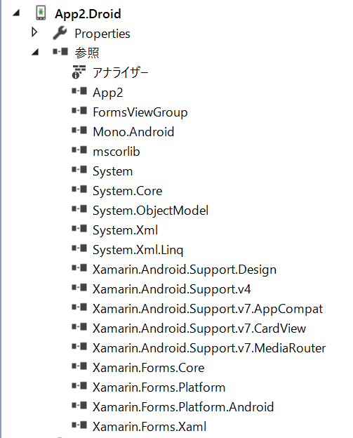Click icon beside Xamarin.Android.Support.Design
The image size is (353, 438).
pyautogui.click(x=79, y=268)
